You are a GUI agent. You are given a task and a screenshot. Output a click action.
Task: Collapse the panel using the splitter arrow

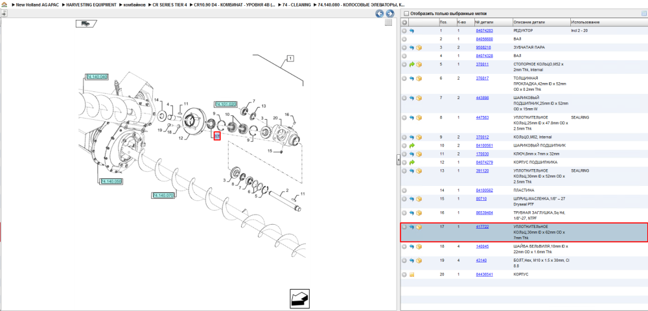tap(398, 159)
